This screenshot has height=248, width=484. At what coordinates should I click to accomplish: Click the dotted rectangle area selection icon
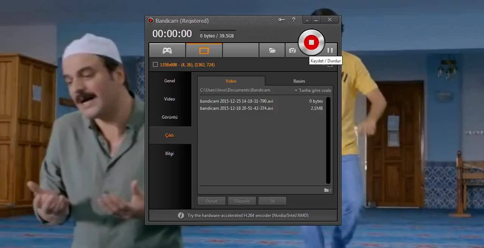tap(155, 65)
